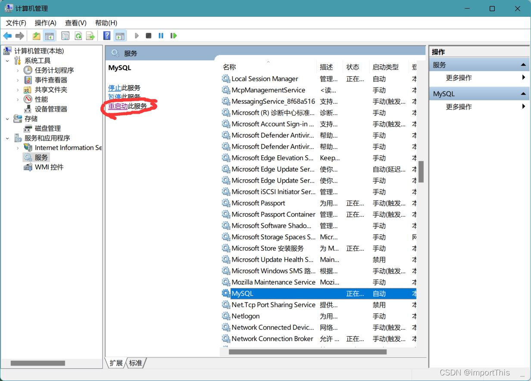The width and height of the screenshot is (531, 381).
Task: Click the back navigation arrow icon
Action: tap(7, 35)
